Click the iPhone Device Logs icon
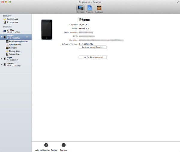Viewport: 180px width, 152px height. click(7, 51)
